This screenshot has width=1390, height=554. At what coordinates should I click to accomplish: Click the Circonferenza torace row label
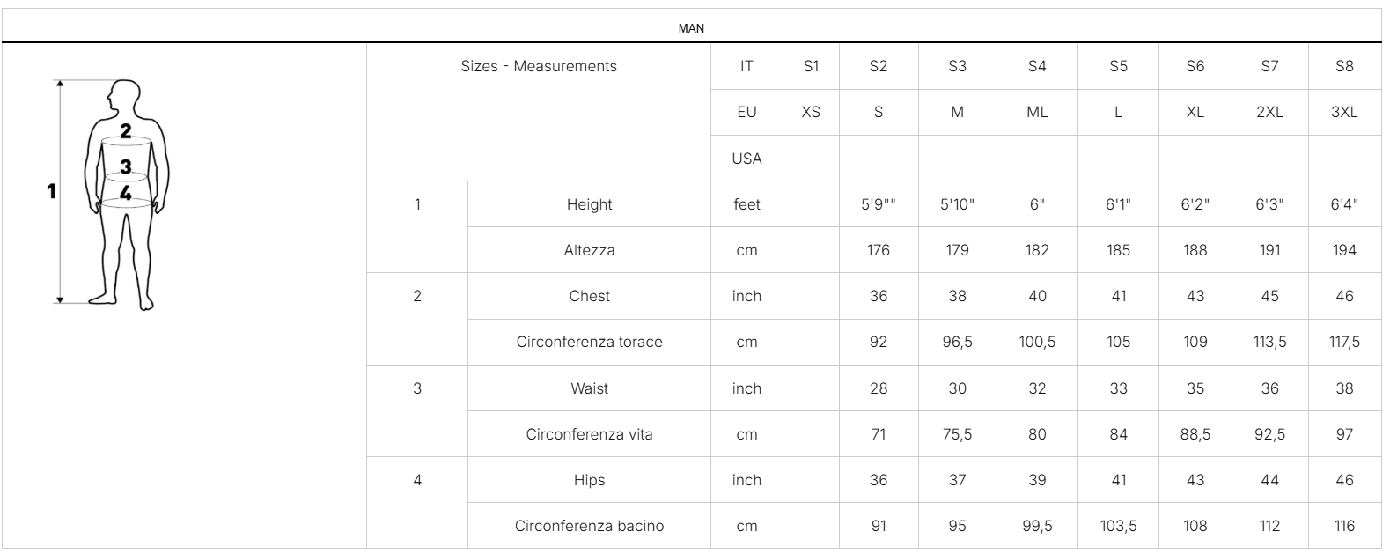coord(589,342)
